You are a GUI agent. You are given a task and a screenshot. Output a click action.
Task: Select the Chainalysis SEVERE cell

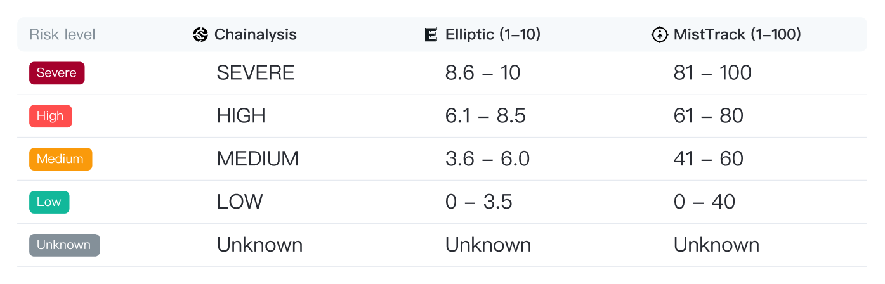(x=255, y=73)
